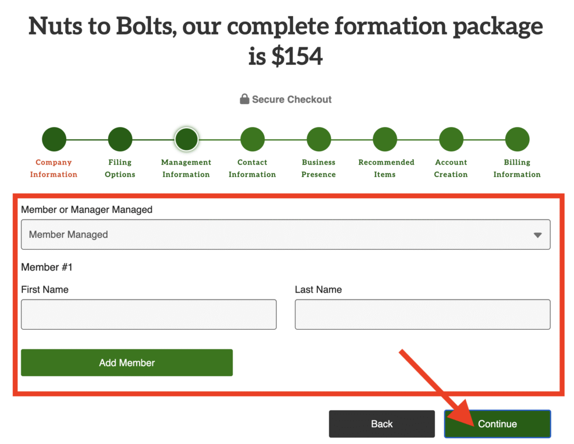Open the Member or Manager Managed dropdown
The width and height of the screenshot is (574, 444).
tap(285, 235)
